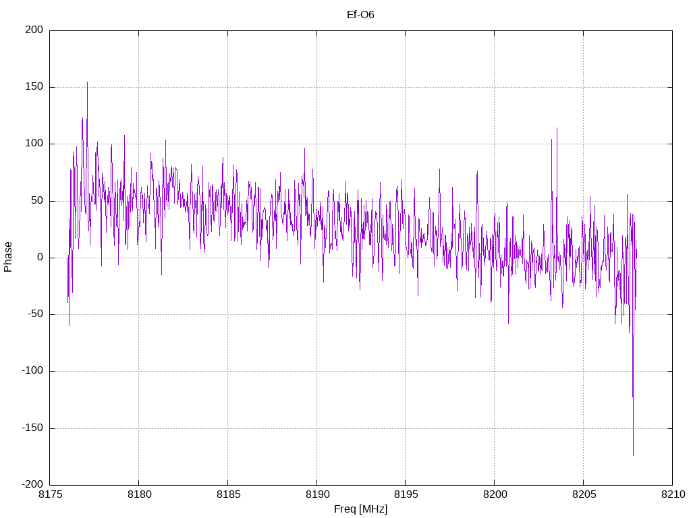Viewport: 691px width, 518px height.
Task: Click the 8205 x-axis tick label
Action: 584,494
